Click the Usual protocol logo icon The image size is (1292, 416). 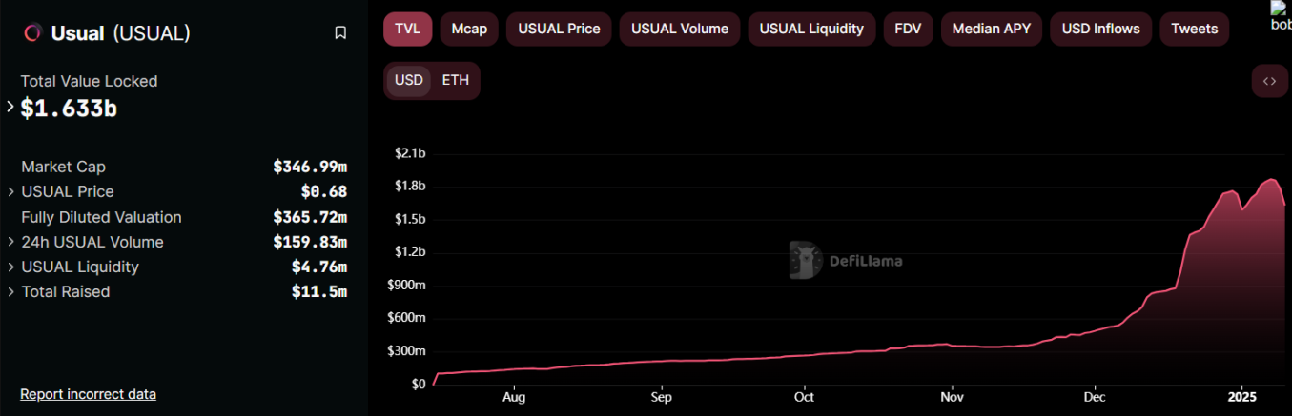(x=32, y=33)
